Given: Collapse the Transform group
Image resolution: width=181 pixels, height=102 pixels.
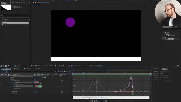Looking at the screenshot, I should point(9,79).
